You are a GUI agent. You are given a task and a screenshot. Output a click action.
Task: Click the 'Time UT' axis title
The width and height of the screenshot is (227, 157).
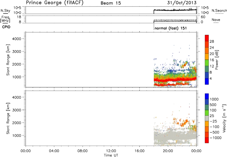[111, 155]
